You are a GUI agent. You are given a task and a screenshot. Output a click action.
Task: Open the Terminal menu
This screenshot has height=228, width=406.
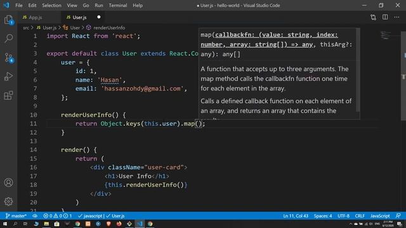point(118,5)
